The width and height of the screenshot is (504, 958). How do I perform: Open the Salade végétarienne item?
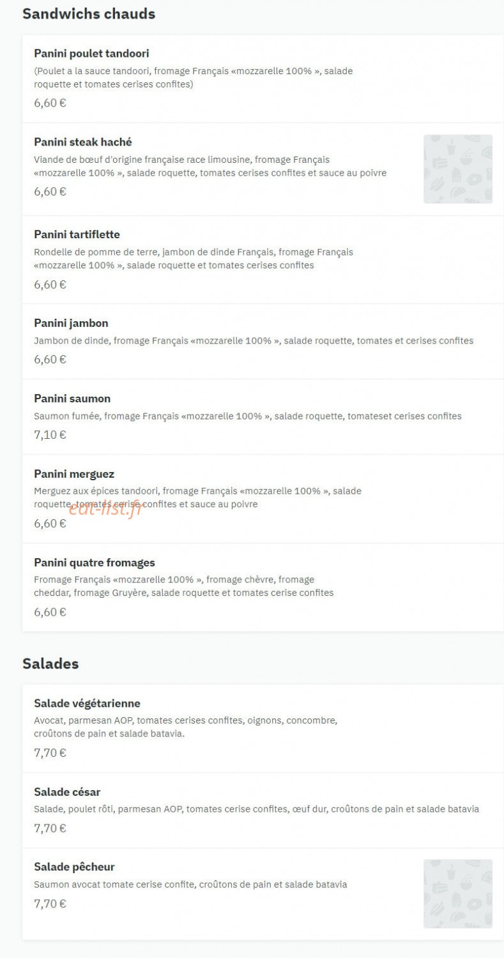click(263, 728)
